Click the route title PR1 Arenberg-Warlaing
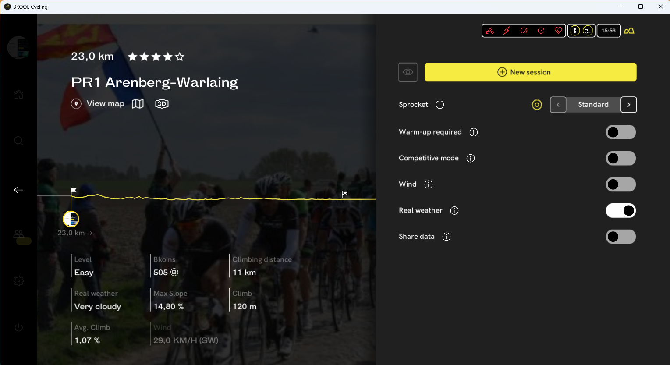Viewport: 670px width, 365px height. coord(155,82)
